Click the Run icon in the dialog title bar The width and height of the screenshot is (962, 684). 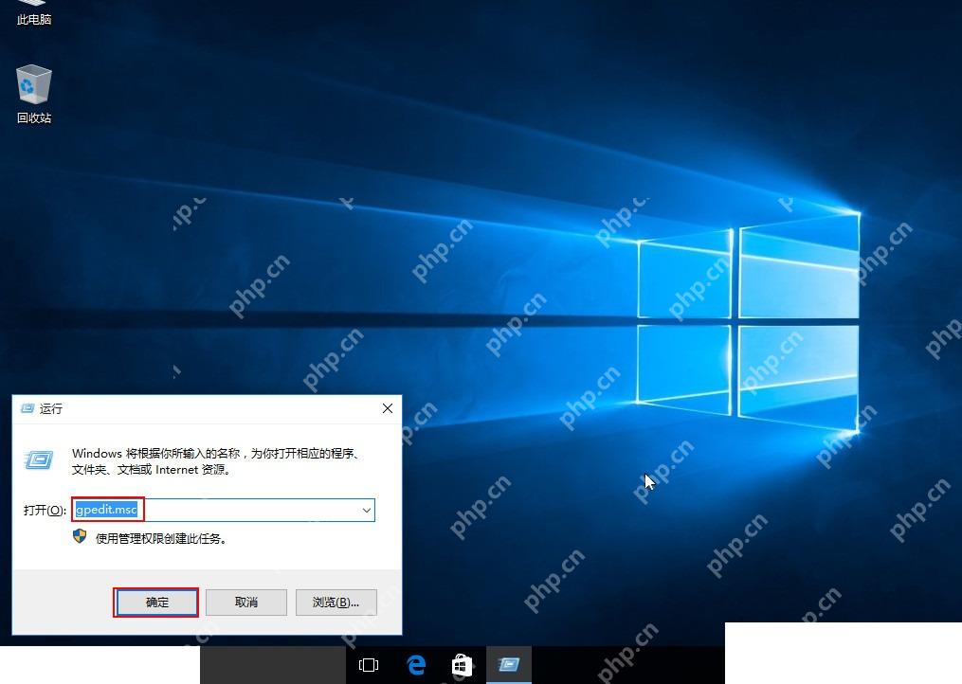[27, 408]
